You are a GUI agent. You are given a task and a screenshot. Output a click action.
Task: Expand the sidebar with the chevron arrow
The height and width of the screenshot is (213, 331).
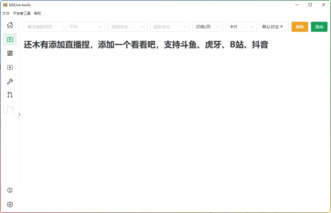click(19, 115)
